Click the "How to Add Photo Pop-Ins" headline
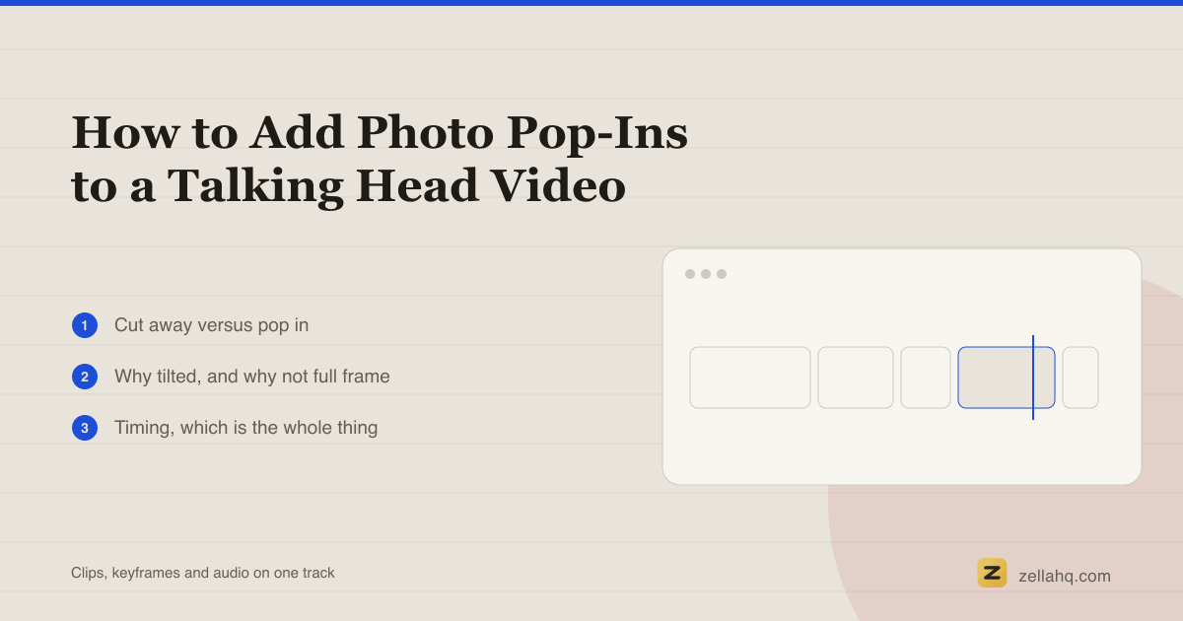Screen dimensions: 1183x621 380,132
